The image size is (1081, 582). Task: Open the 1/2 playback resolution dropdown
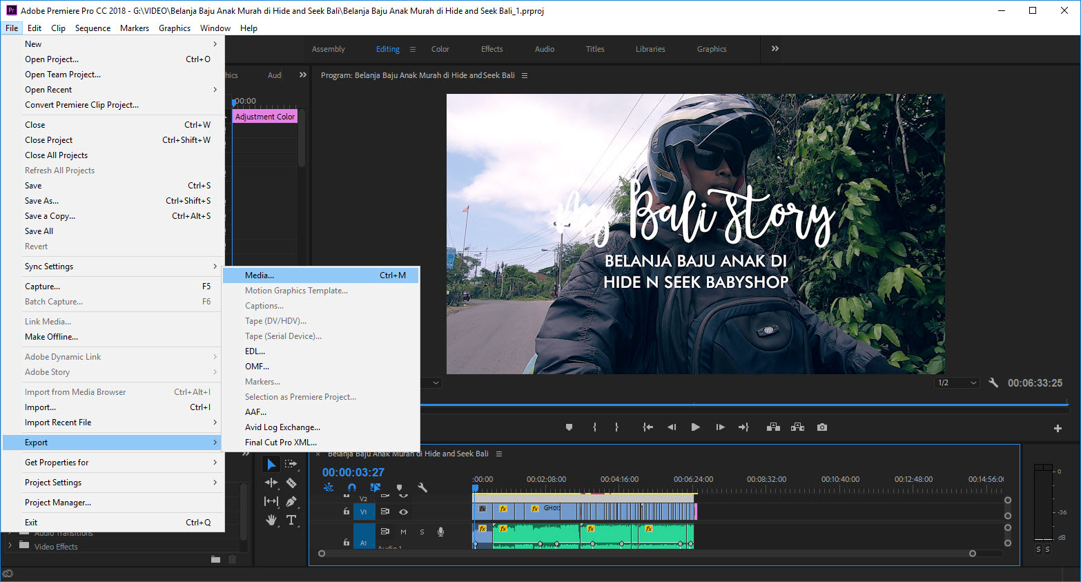click(x=957, y=382)
